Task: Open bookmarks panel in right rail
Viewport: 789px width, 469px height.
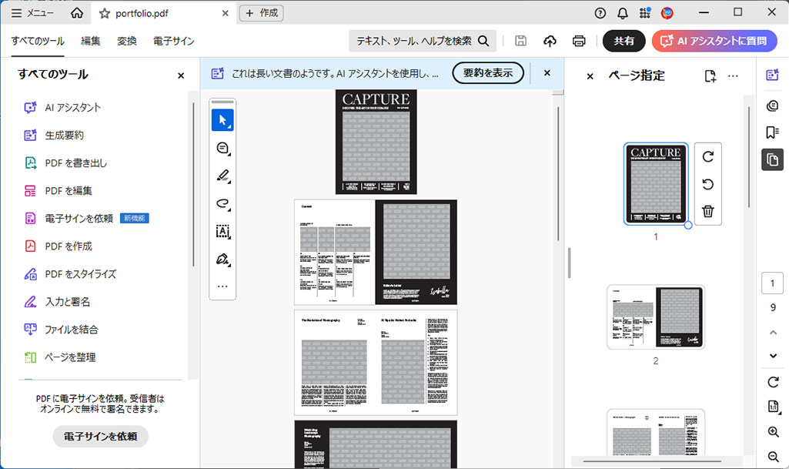Action: point(772,132)
